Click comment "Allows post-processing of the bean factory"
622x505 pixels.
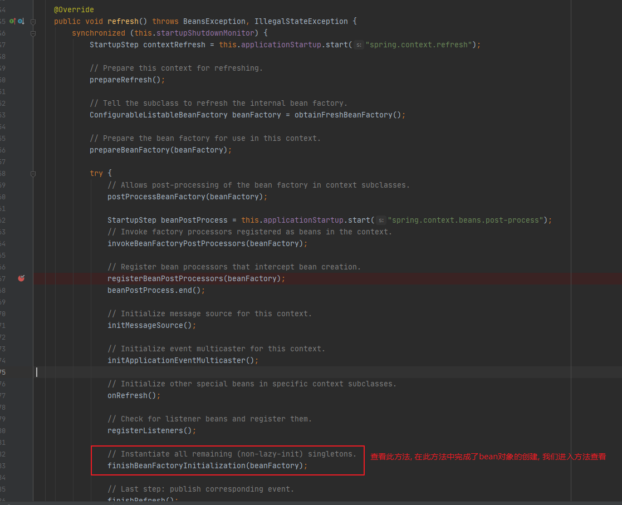pyautogui.click(x=258, y=185)
